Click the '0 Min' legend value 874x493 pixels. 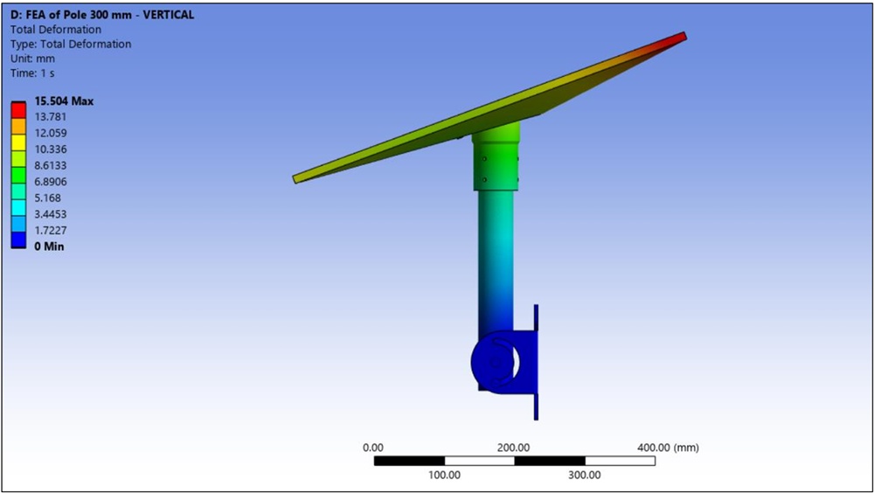[49, 246]
